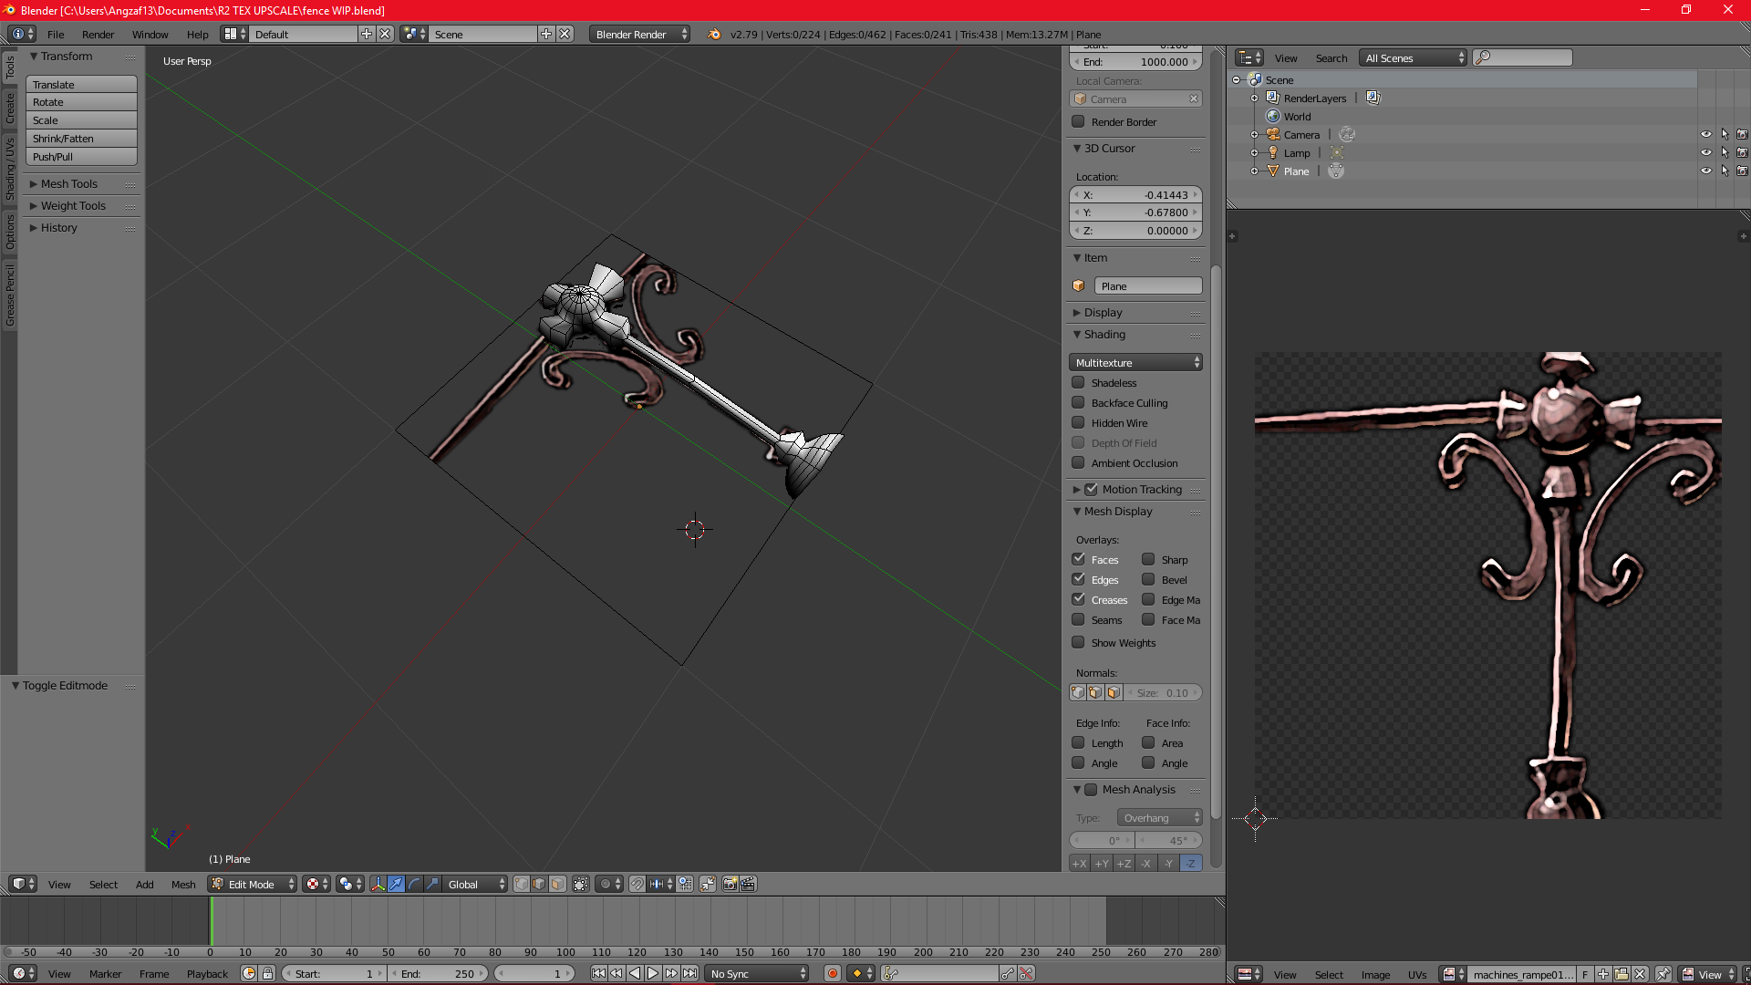Click the Rotate transform button

point(81,102)
